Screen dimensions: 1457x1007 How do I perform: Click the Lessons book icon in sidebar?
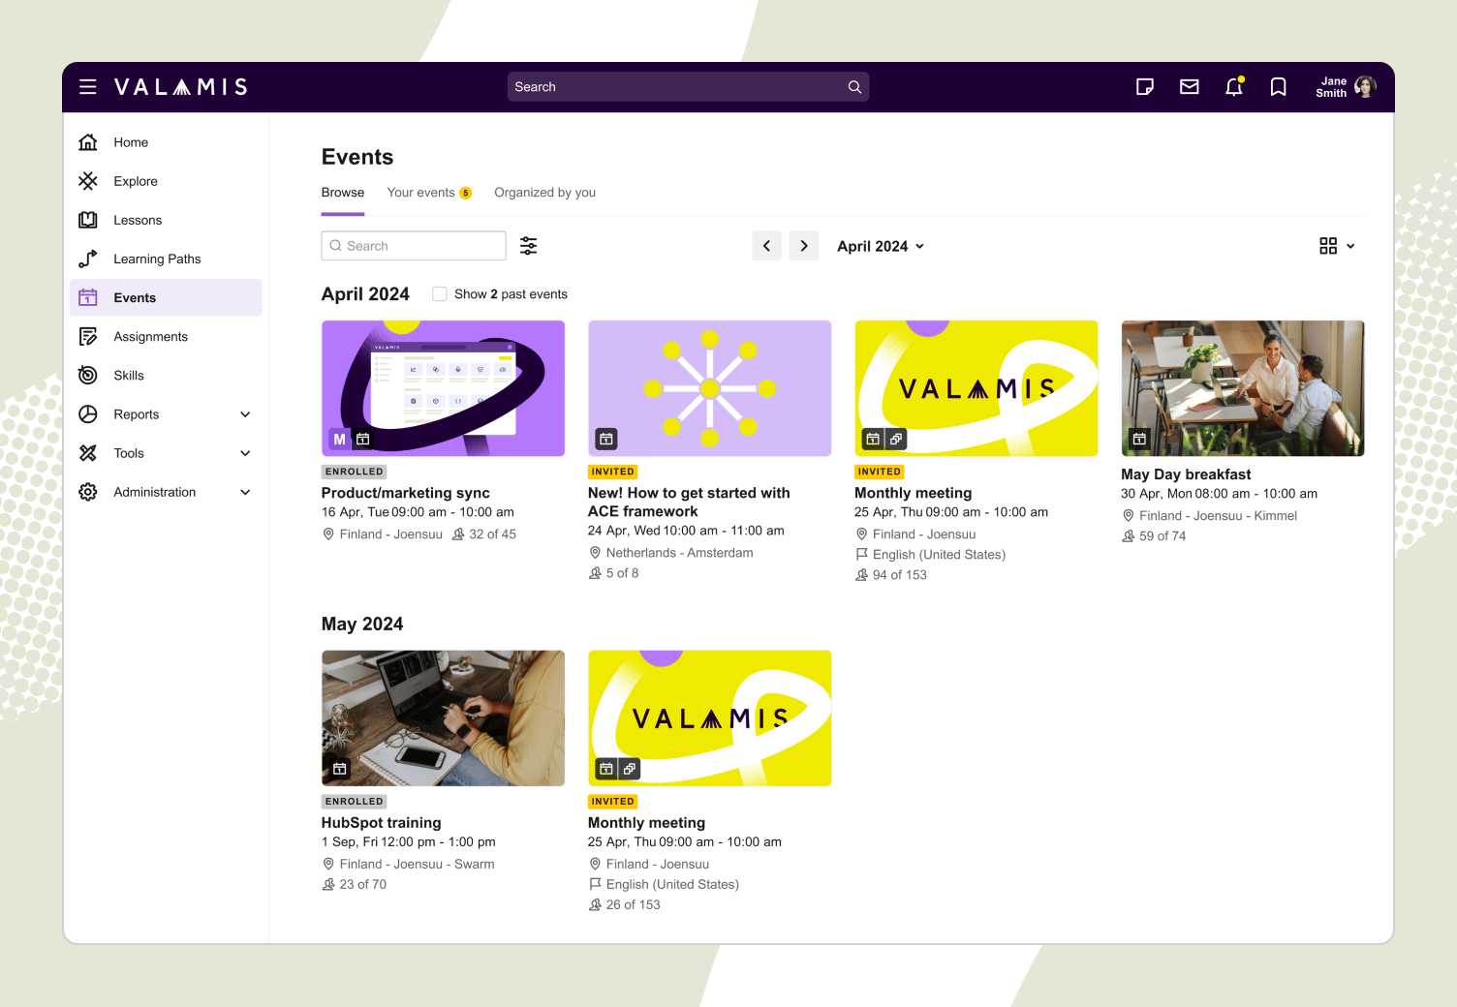pyautogui.click(x=88, y=220)
